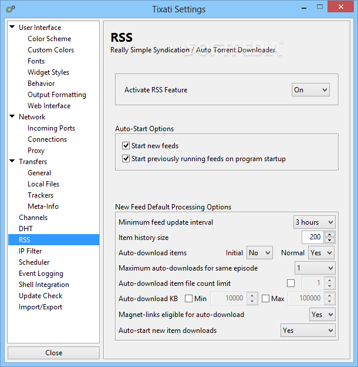Open the Normal auto-download dropdown
The image size is (358, 367).
tap(321, 253)
